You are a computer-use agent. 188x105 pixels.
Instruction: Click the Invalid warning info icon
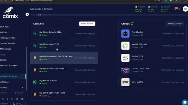click(x=49, y=96)
